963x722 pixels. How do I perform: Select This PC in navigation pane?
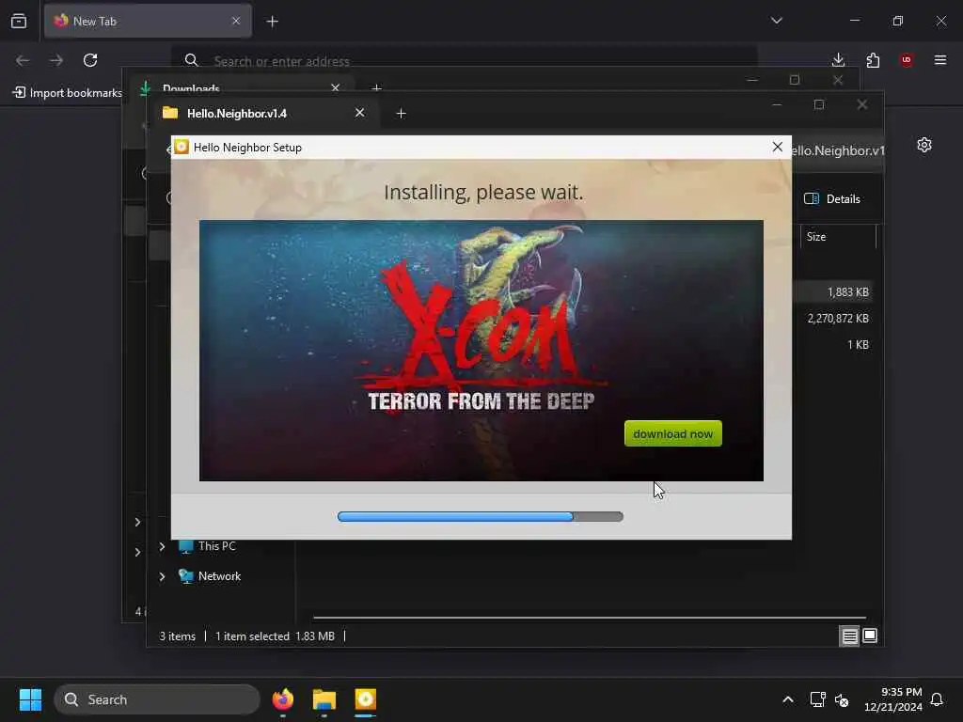(207, 546)
